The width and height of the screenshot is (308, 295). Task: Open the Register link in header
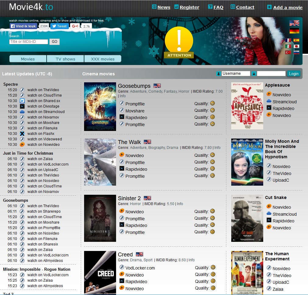[189, 7]
